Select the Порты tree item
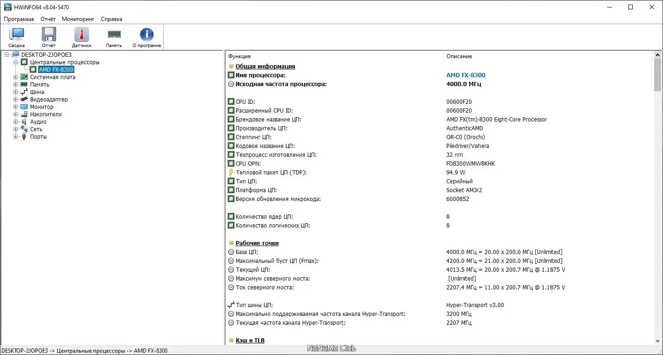663x355 pixels. click(39, 137)
